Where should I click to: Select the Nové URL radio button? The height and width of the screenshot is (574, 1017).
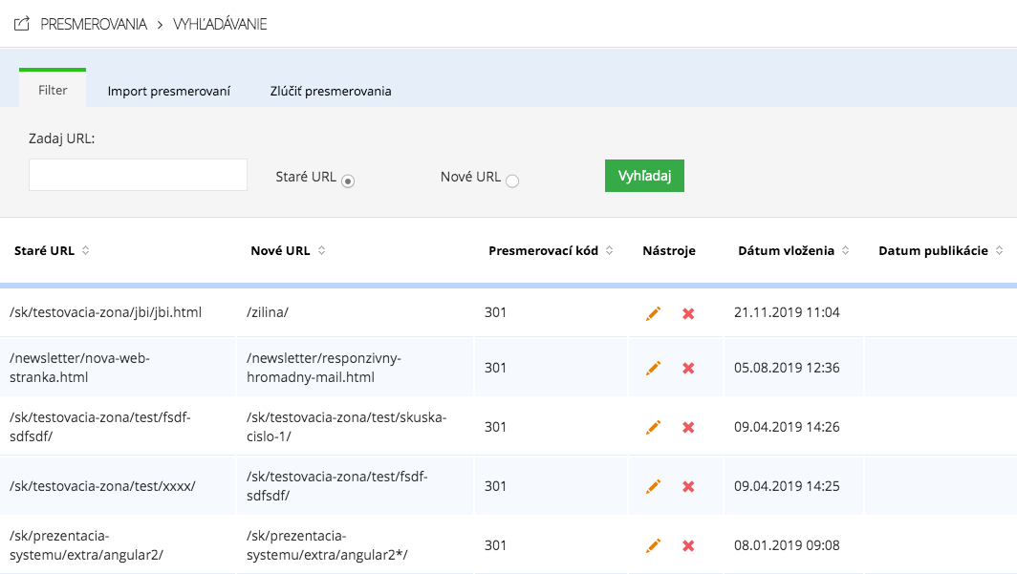coord(512,181)
